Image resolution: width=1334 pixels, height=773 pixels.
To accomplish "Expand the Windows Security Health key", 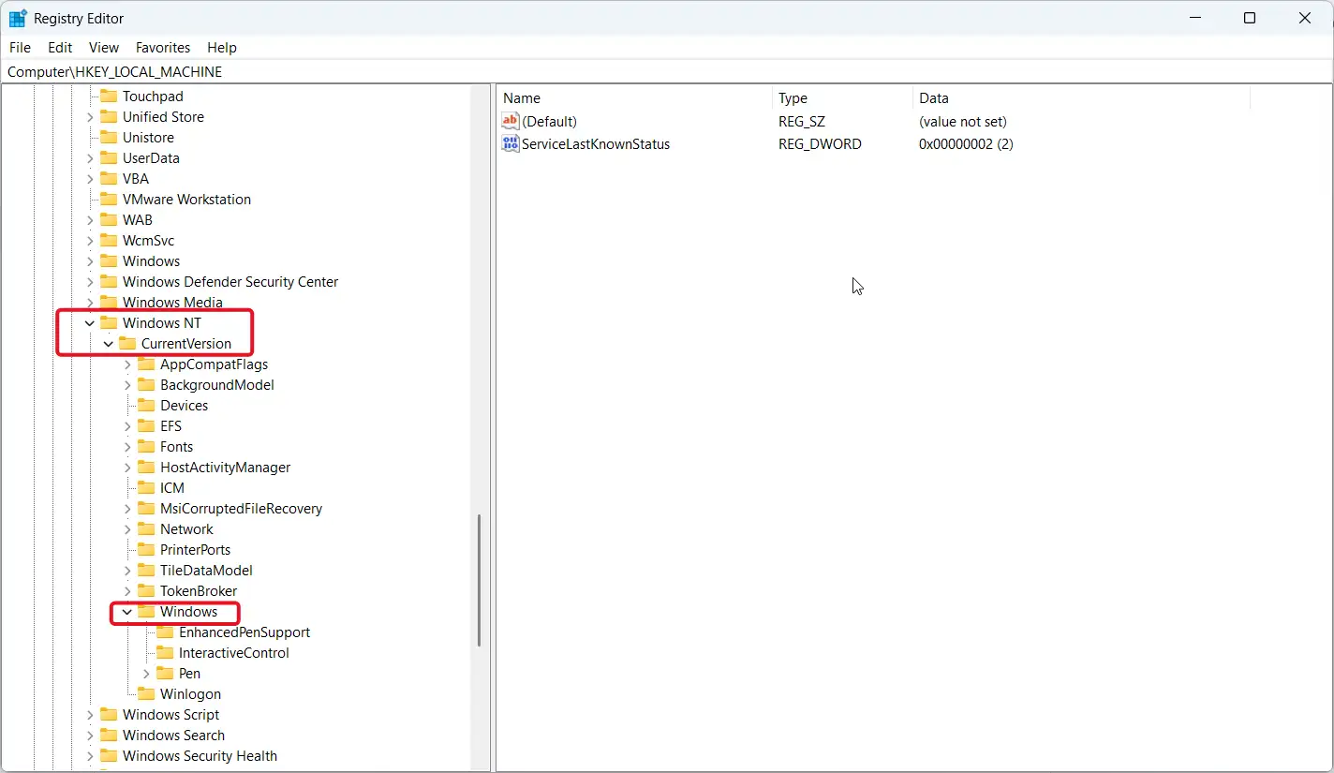I will [x=90, y=756].
